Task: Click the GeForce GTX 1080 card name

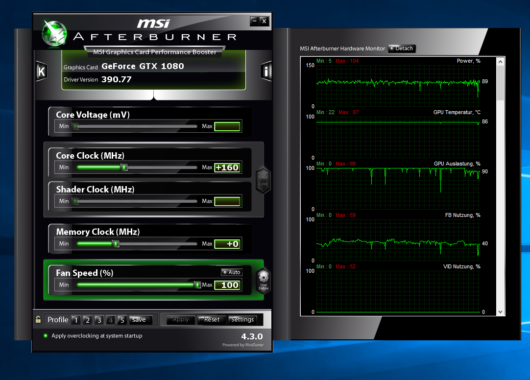Action: click(143, 66)
